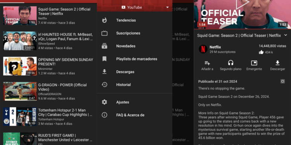Image resolution: width=291 pixels, height=145 pixels.
Task: Open 'G-DRAGON - POWER (Official Video)' title
Action: 62,87
